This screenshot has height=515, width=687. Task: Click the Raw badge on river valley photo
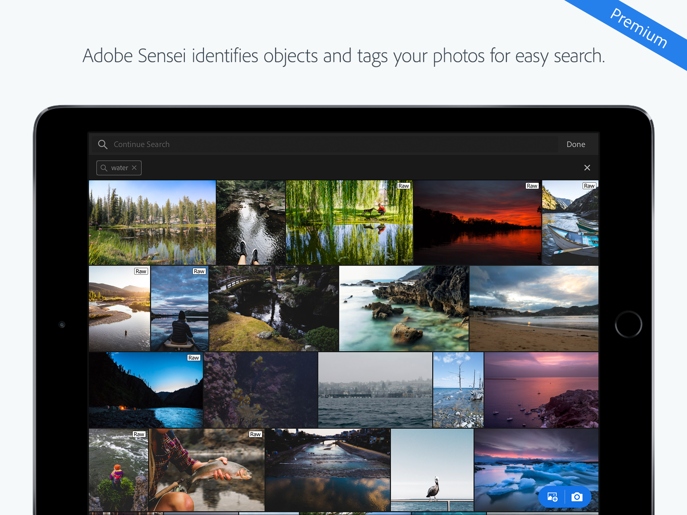pyautogui.click(x=141, y=271)
